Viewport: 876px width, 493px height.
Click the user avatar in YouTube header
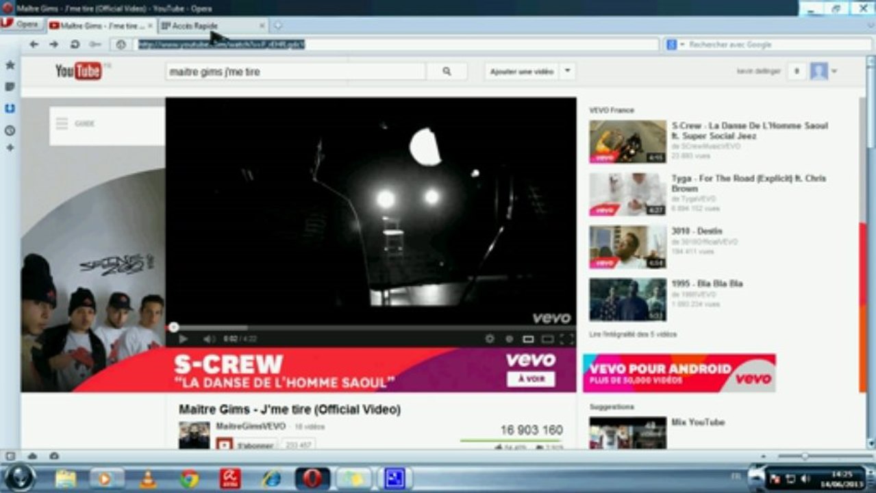point(818,71)
